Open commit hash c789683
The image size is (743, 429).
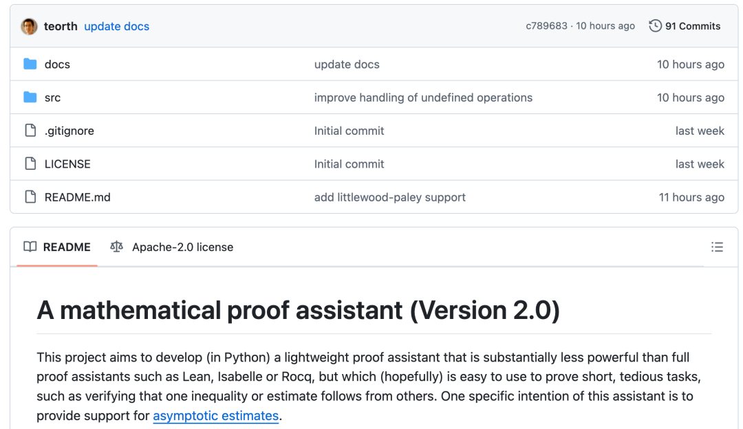[x=546, y=26]
